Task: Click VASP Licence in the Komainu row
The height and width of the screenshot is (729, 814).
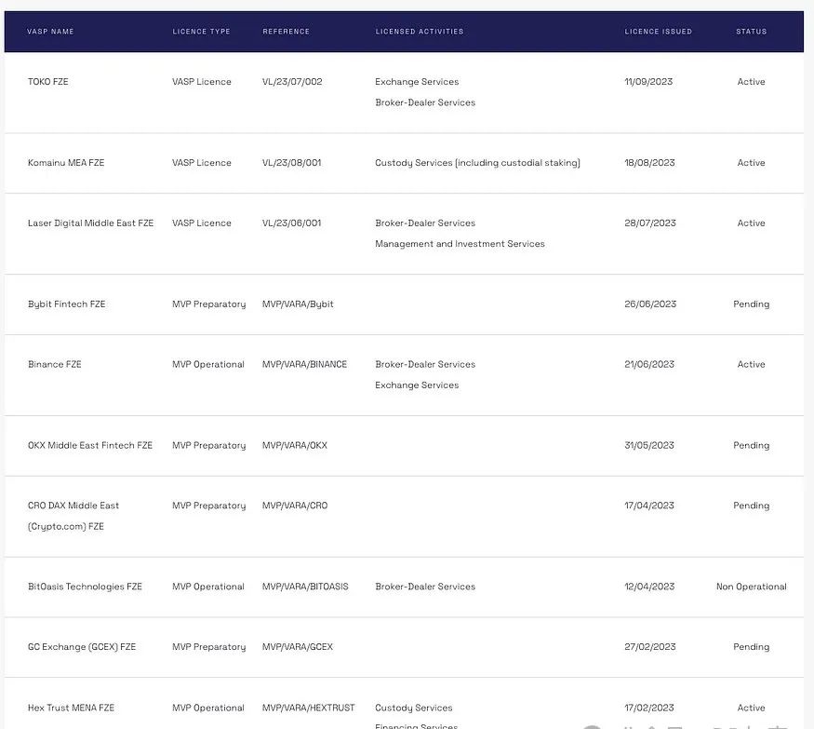Action: coord(202,163)
